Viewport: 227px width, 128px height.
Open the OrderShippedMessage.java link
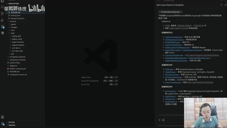click(176, 58)
